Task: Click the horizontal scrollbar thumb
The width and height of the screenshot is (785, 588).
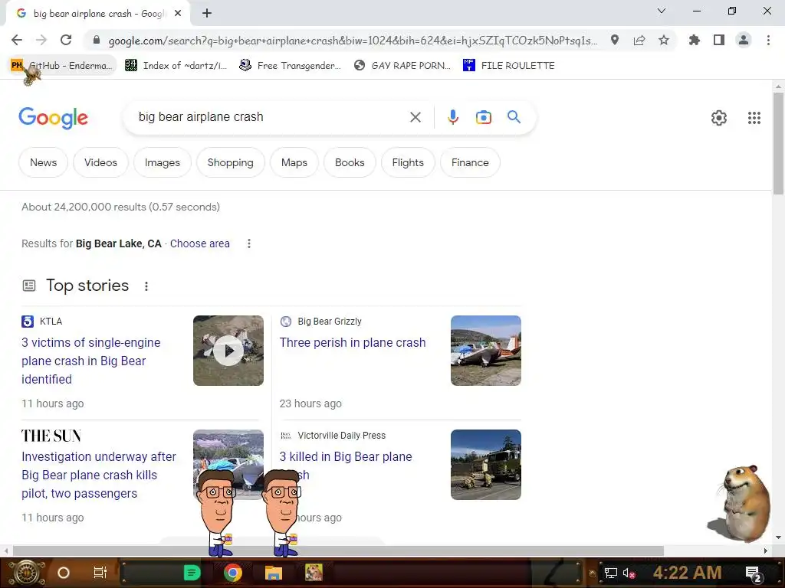Action: point(338,551)
